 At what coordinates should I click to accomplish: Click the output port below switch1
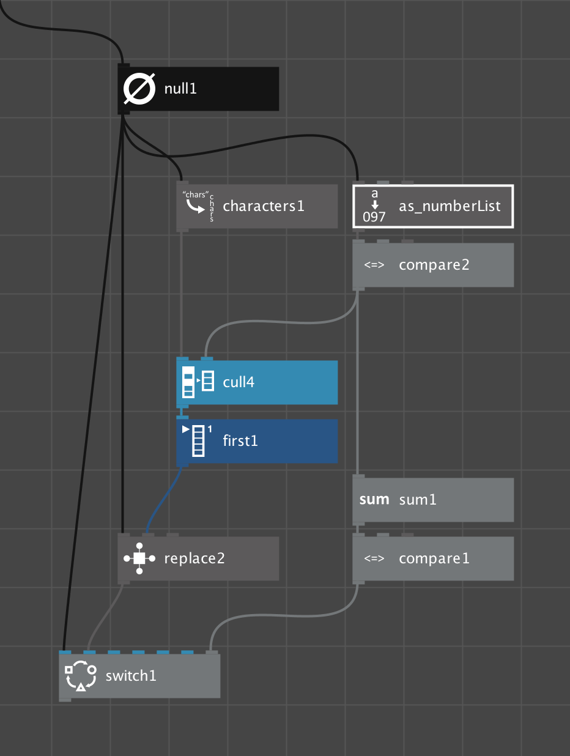point(65,699)
